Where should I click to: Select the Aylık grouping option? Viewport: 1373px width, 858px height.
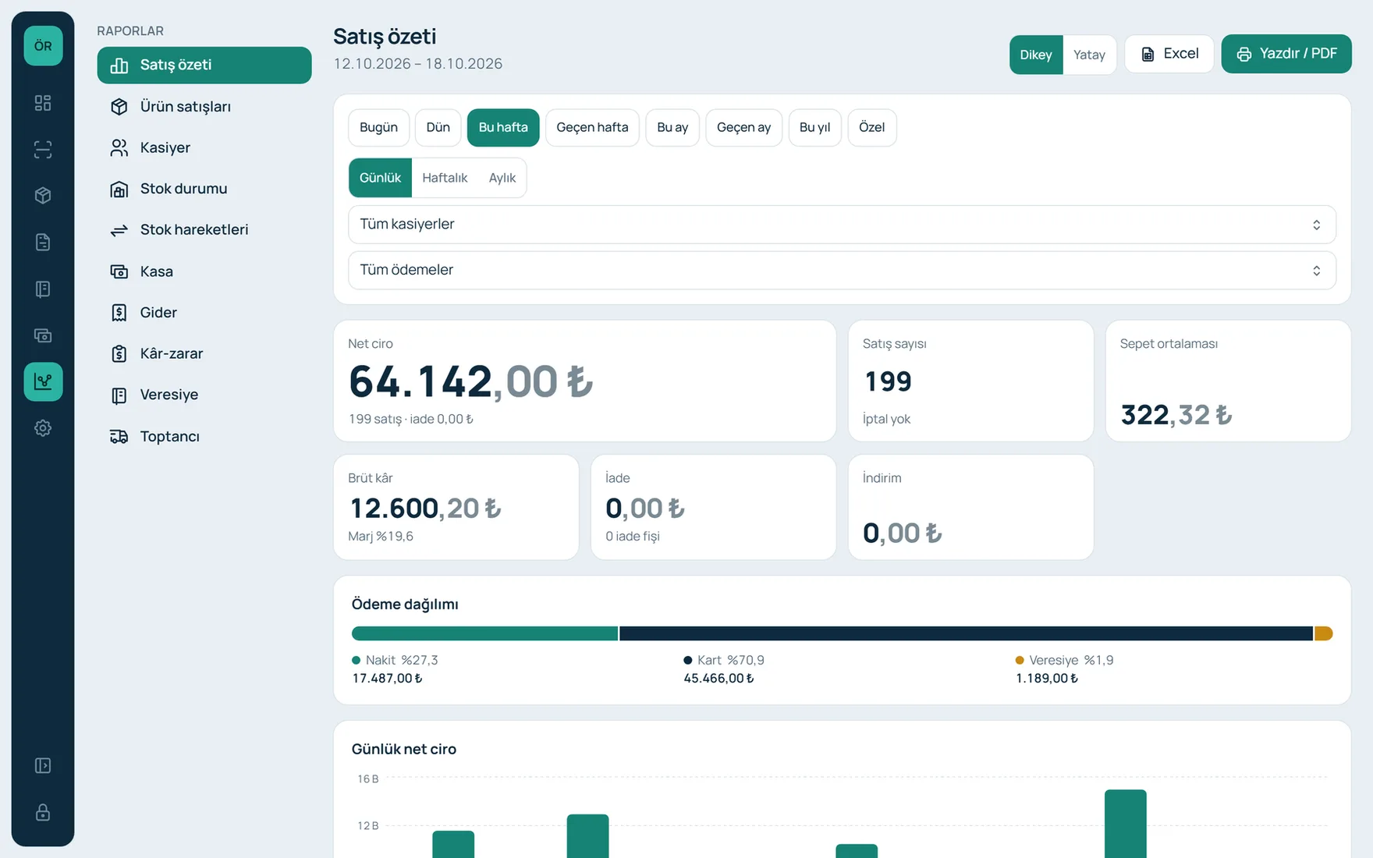pos(502,178)
